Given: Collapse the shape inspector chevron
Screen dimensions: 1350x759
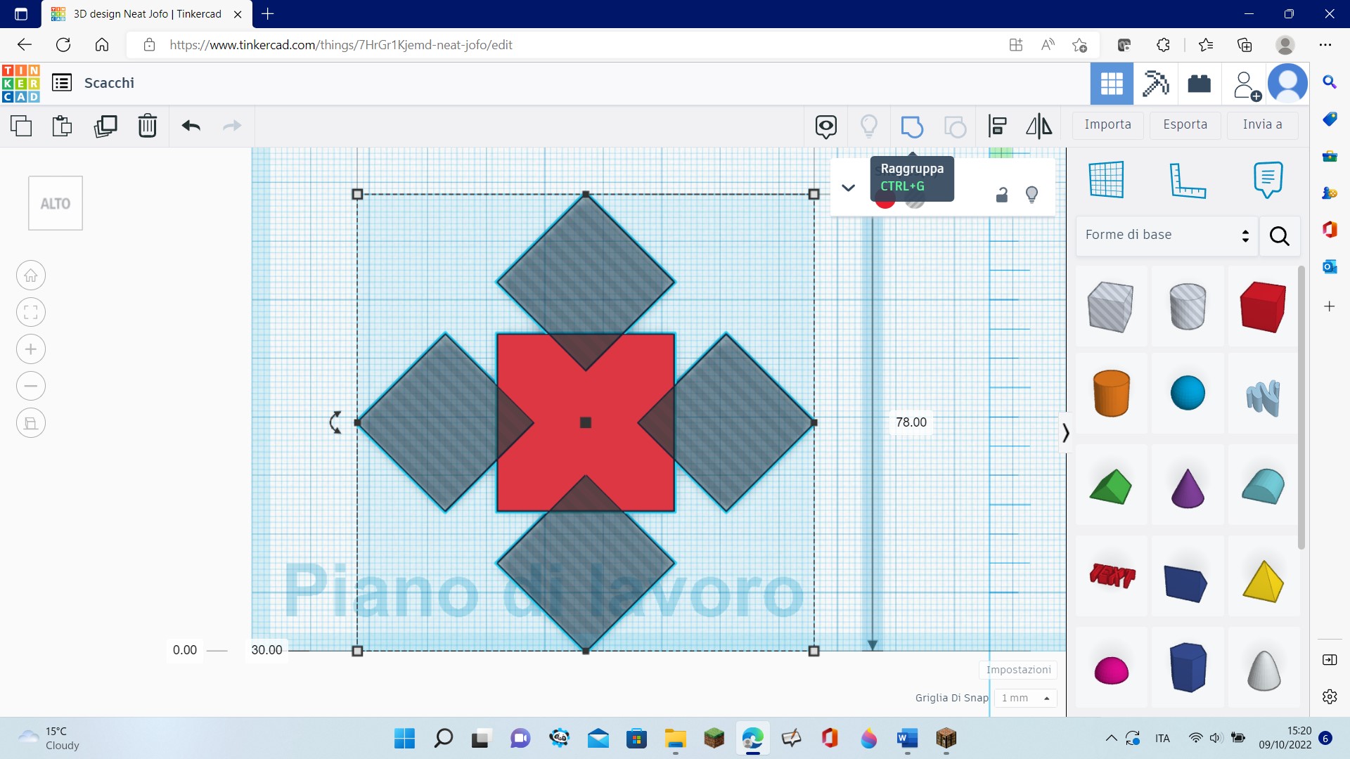Looking at the screenshot, I should coord(848,188).
